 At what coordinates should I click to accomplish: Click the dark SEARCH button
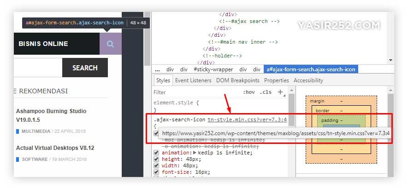pyautogui.click(x=85, y=68)
